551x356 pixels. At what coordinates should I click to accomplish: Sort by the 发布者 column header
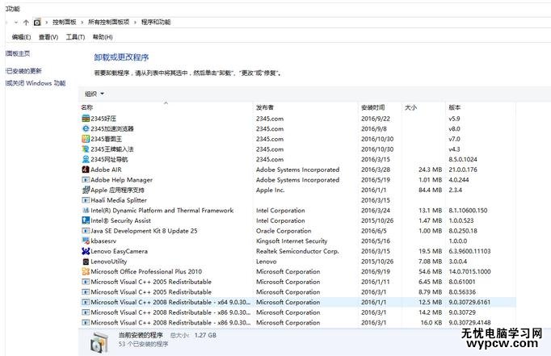[265, 107]
